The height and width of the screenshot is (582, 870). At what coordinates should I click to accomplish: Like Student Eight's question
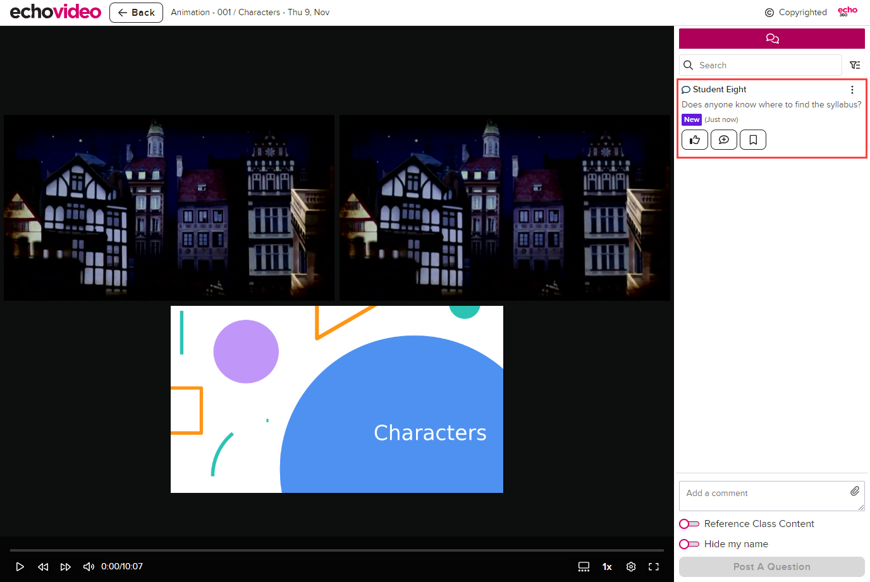695,140
